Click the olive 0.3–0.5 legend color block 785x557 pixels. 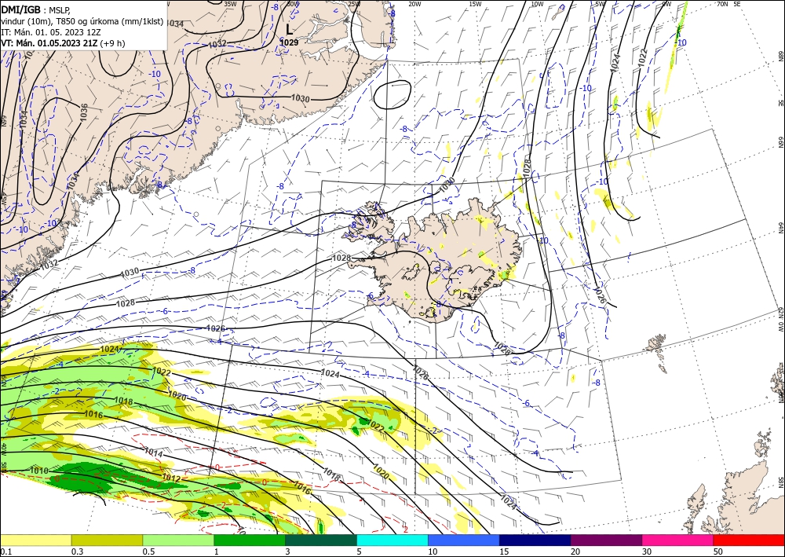click(107, 540)
